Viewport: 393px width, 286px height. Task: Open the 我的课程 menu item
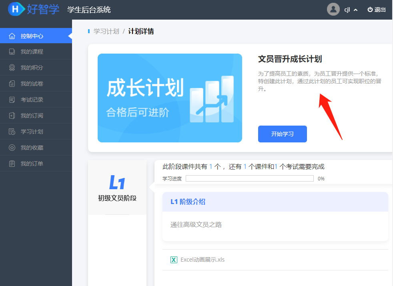tap(36, 52)
